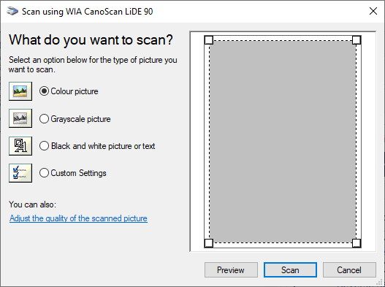Click the custom settings checklist icon
Viewport: 385px width, 287px height.
click(x=20, y=173)
